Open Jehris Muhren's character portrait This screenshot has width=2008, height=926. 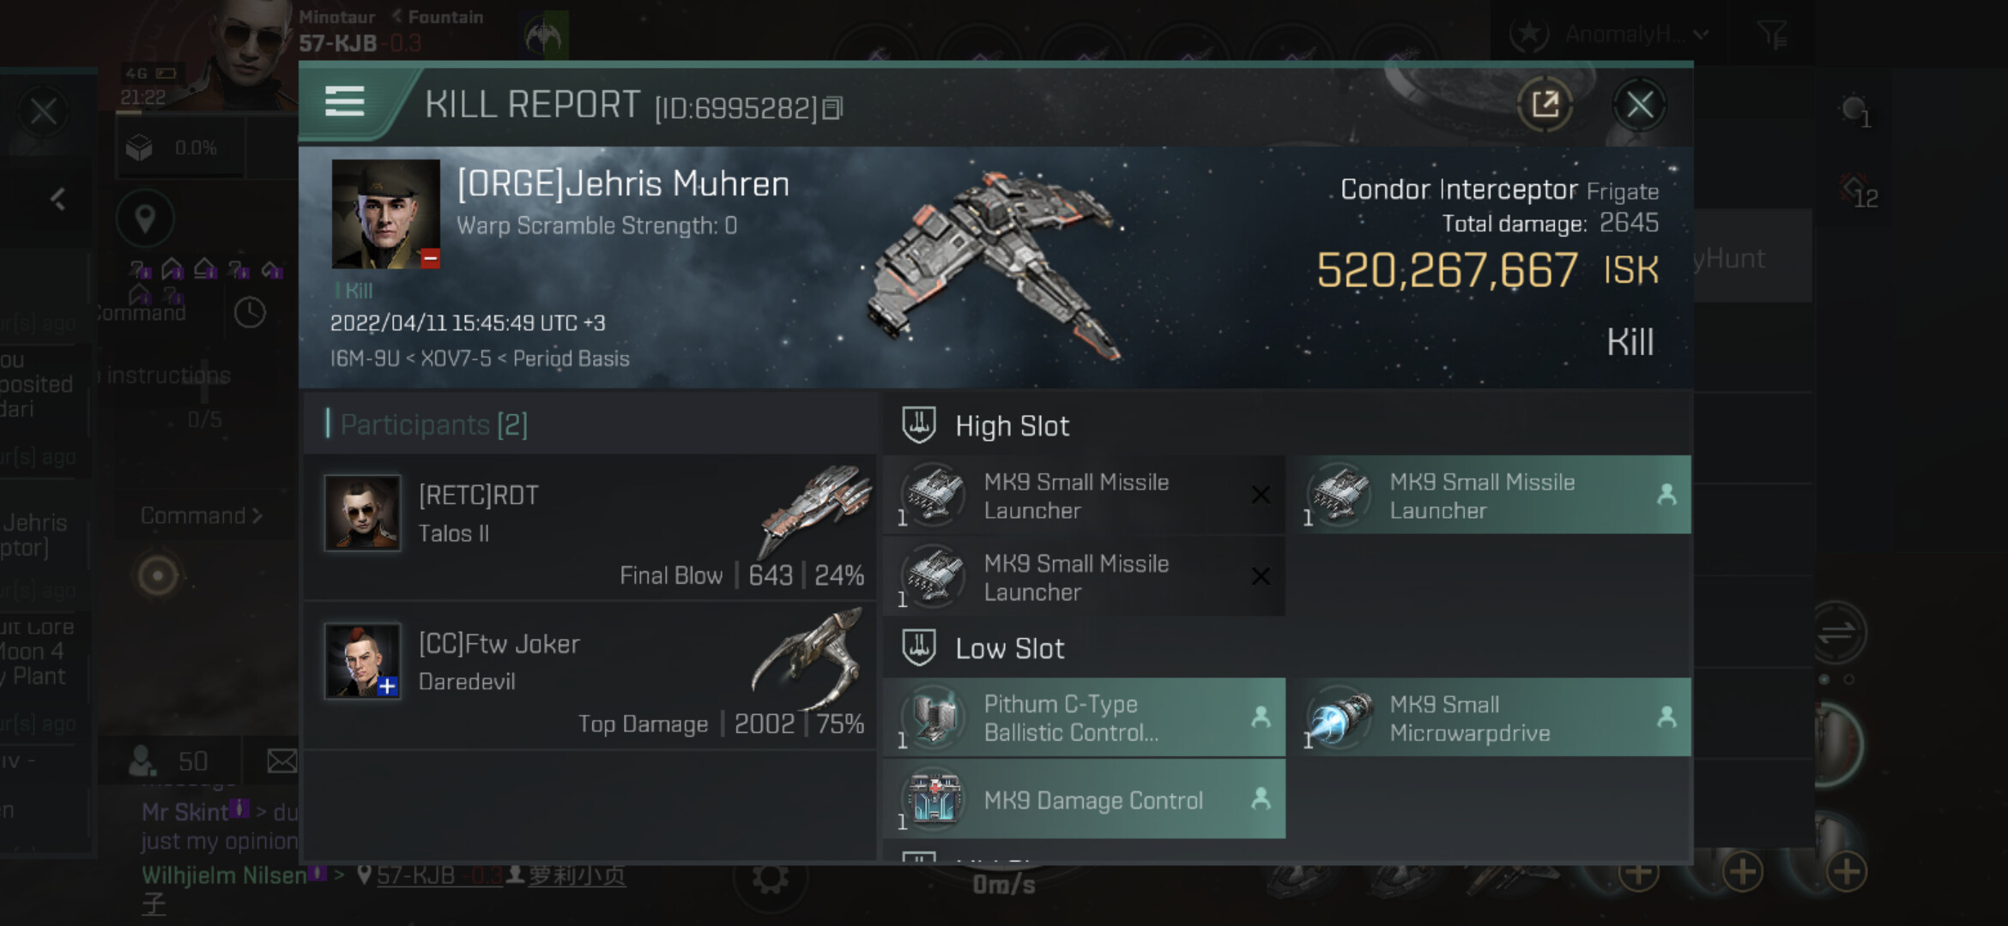pyautogui.click(x=385, y=213)
